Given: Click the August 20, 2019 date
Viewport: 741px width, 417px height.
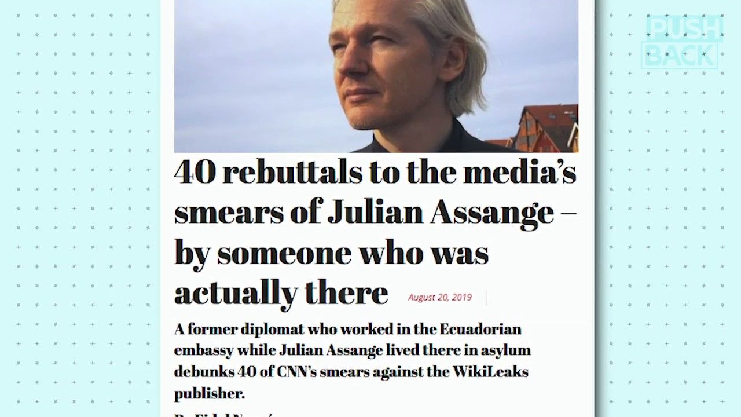Looking at the screenshot, I should 440,297.
